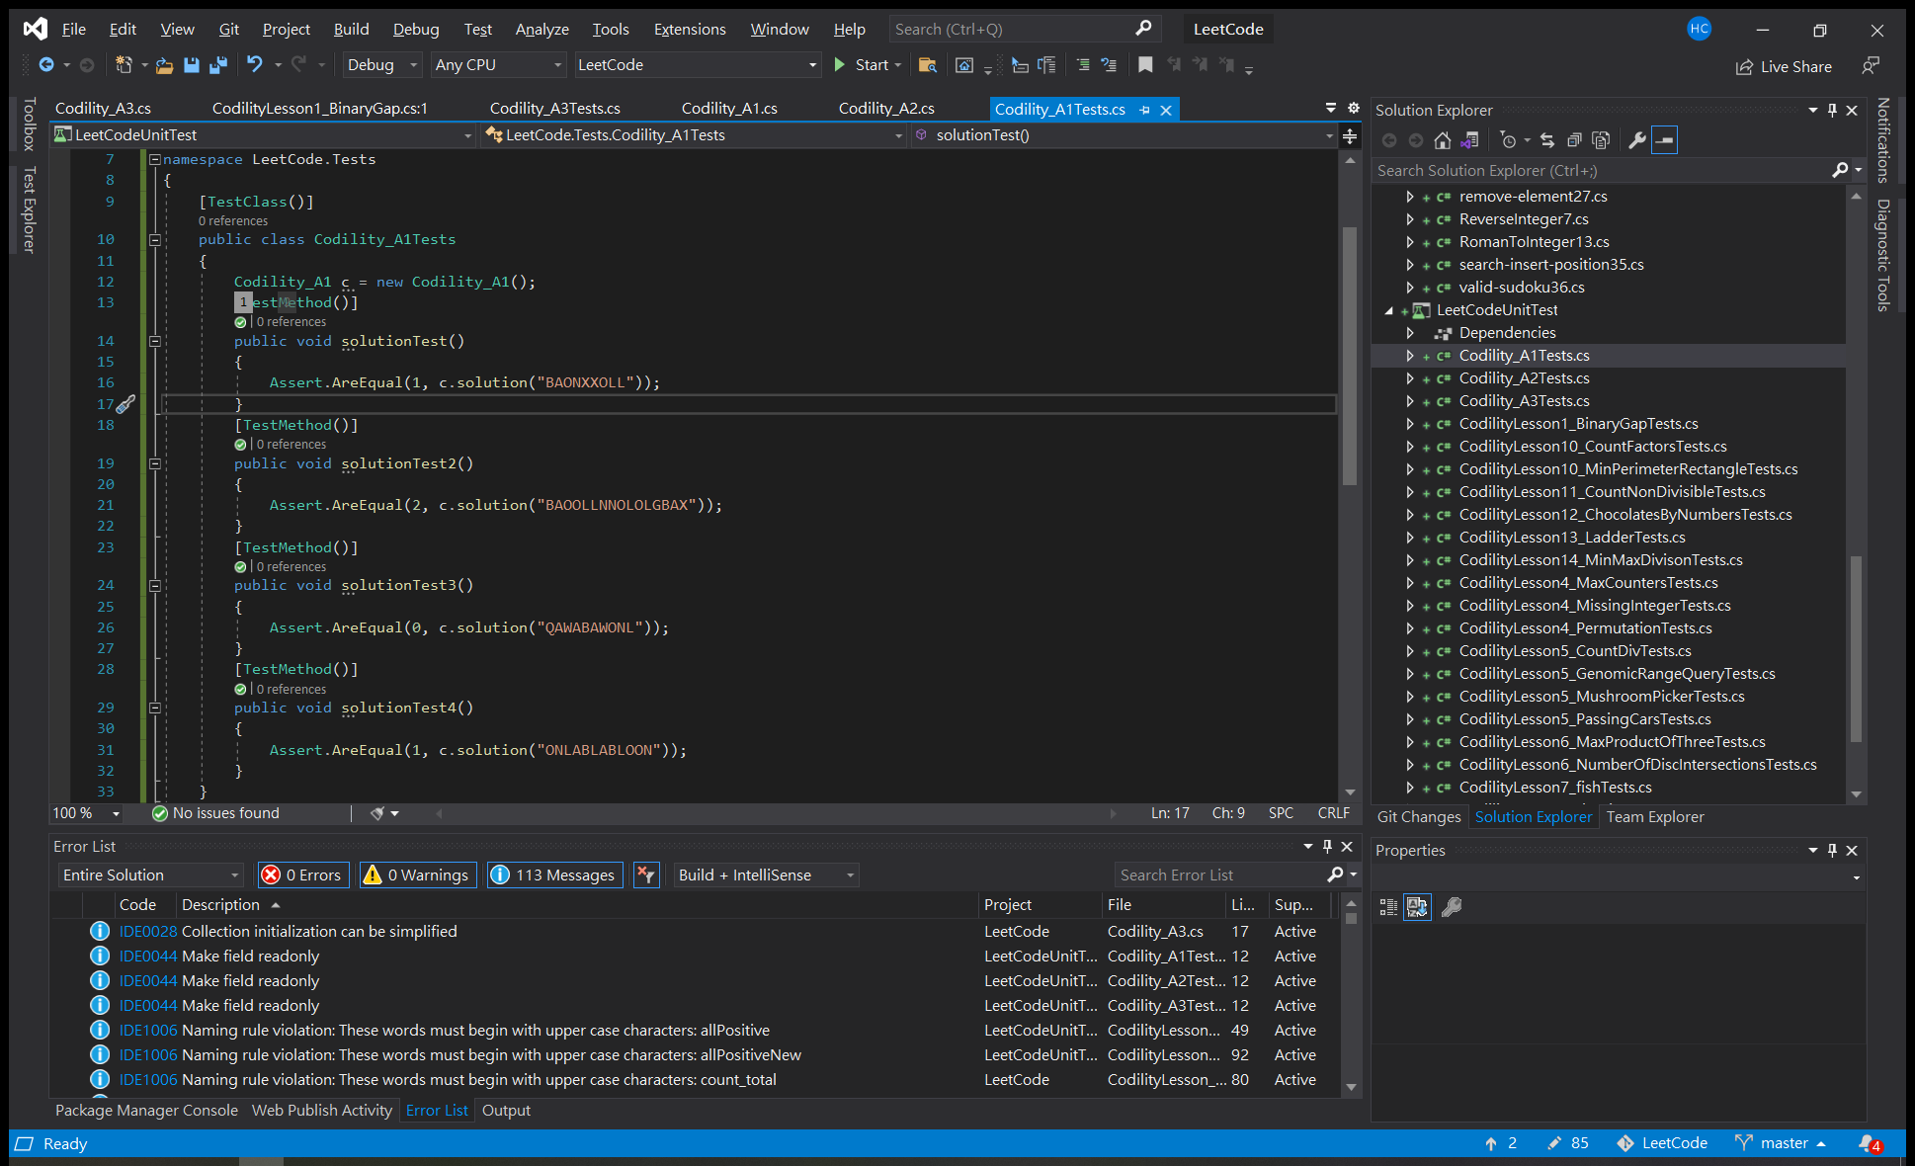The image size is (1915, 1166).
Task: Click the Open File folder icon
Action: click(x=164, y=65)
